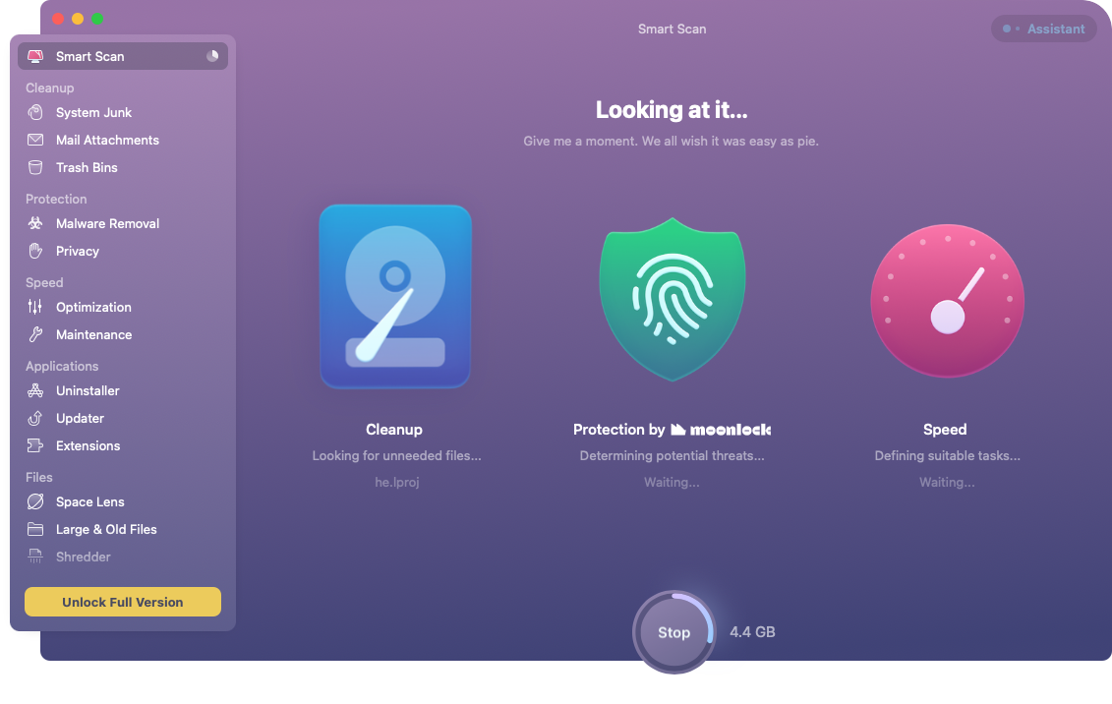Stop the running scan
Screen dimensions: 1112x704
click(673, 632)
